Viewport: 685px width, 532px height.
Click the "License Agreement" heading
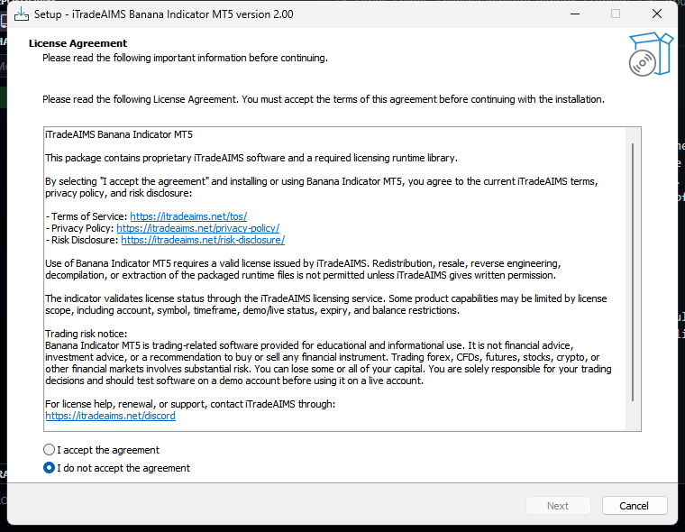[x=78, y=43]
